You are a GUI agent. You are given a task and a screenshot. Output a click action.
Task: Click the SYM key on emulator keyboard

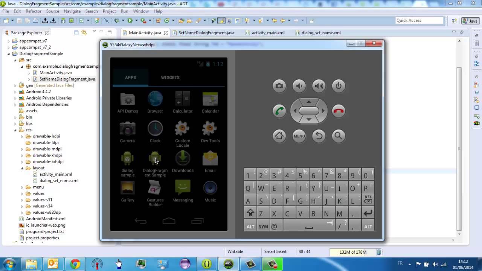263,226
